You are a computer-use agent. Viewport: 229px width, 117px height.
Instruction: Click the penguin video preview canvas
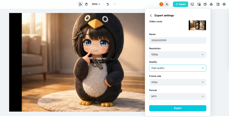(77, 62)
